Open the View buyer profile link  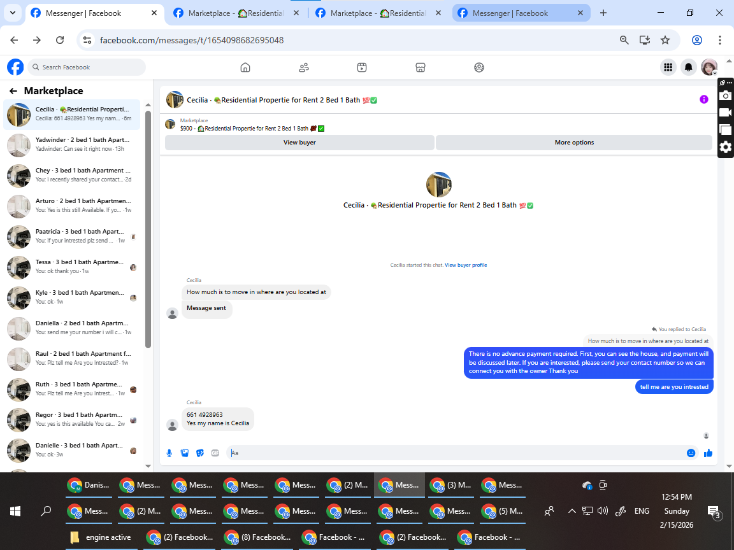[466, 265]
